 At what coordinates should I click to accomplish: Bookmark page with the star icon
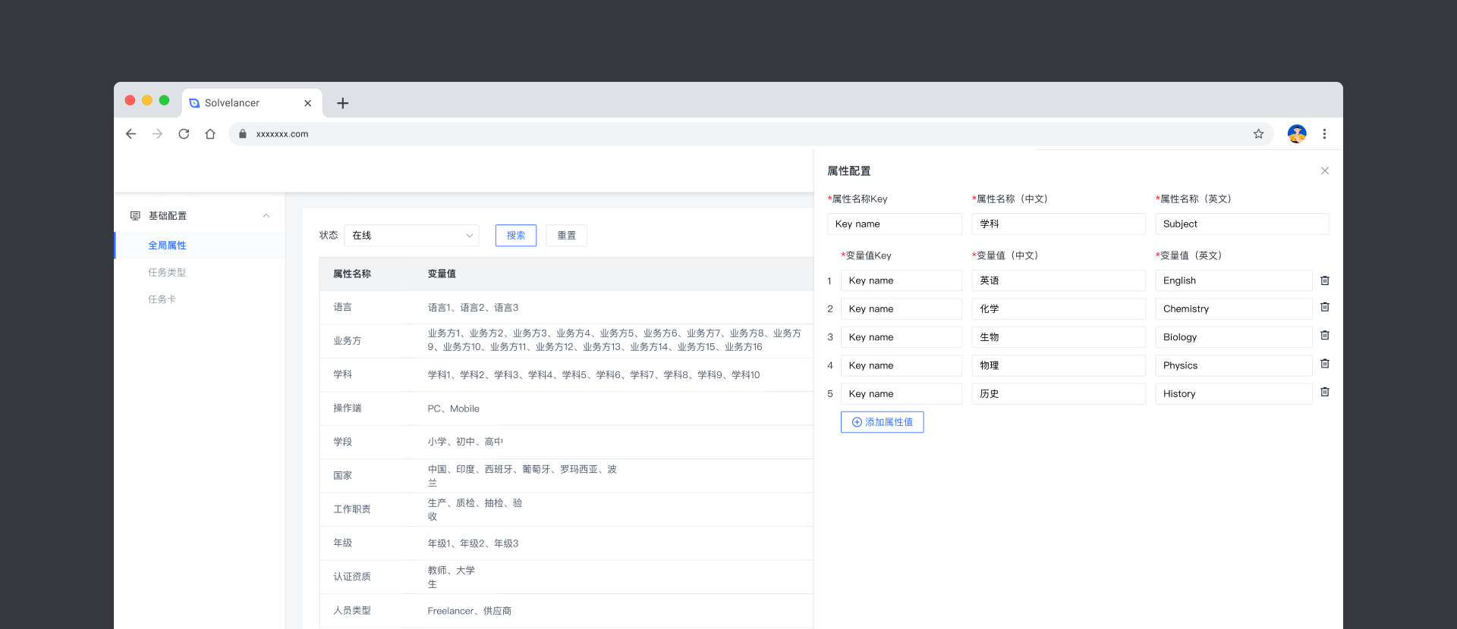[x=1258, y=134]
